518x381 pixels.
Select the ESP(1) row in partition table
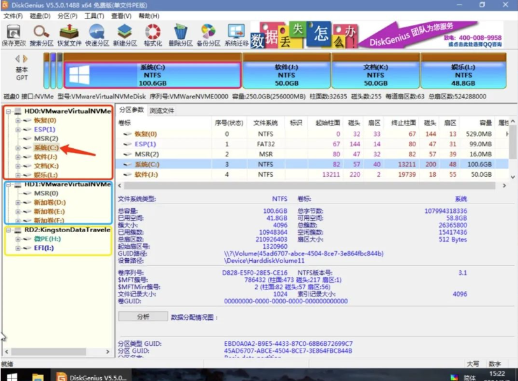click(312, 144)
